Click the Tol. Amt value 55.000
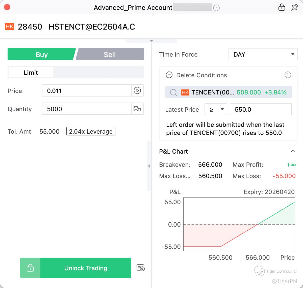303x288 pixels. click(x=49, y=131)
